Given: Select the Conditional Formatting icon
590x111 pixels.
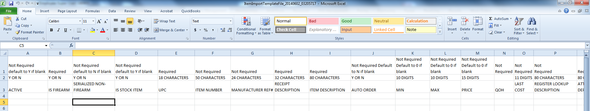Looking at the screenshot, I should click(246, 21).
